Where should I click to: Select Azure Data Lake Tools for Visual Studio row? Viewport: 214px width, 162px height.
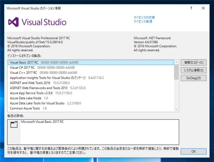click(91, 103)
